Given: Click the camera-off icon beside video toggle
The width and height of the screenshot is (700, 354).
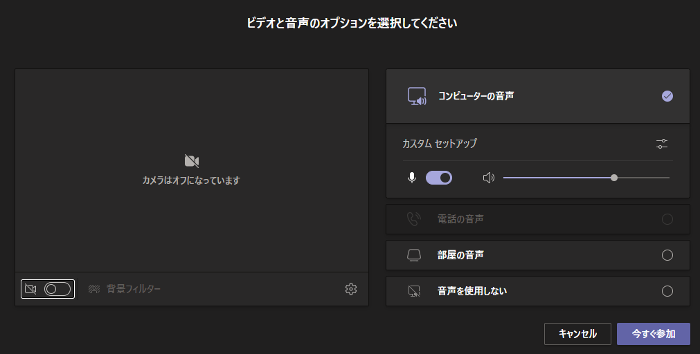Looking at the screenshot, I should pyautogui.click(x=30, y=289).
